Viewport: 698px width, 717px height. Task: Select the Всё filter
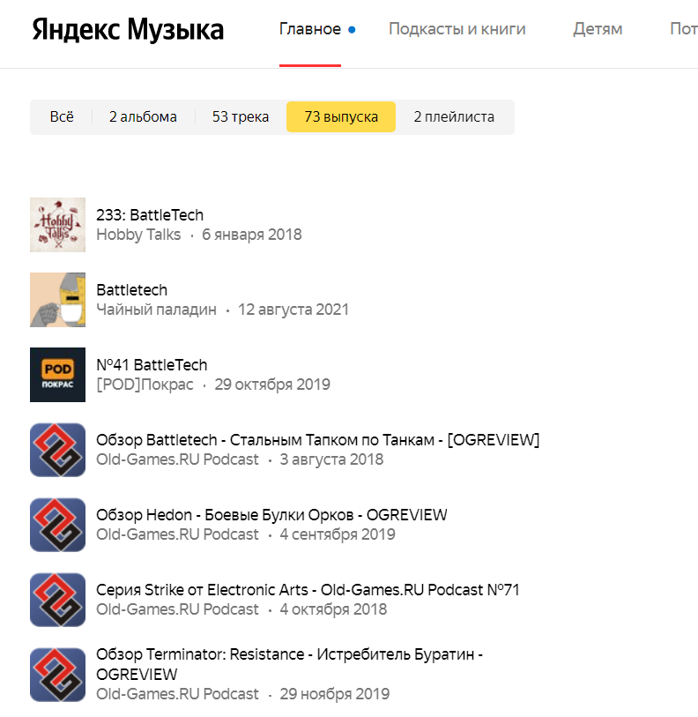coord(62,117)
